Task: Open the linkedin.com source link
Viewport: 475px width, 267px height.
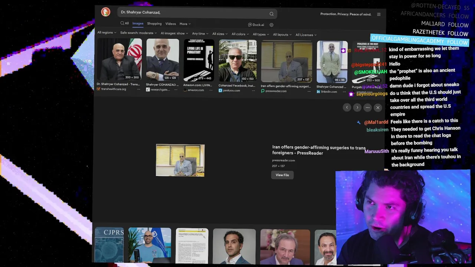Action: tap(329, 92)
